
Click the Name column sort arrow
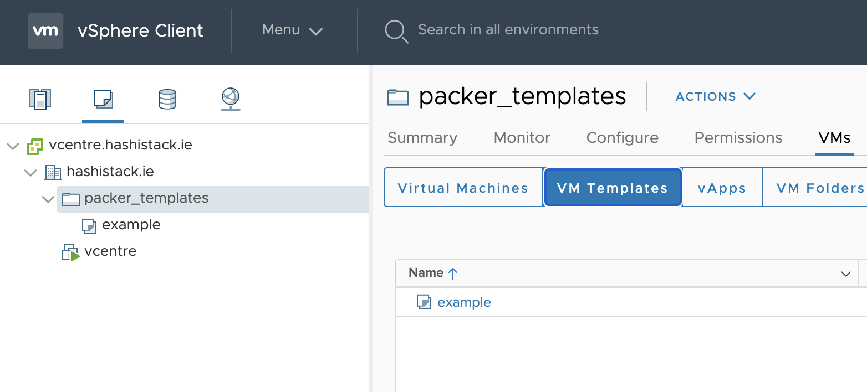(452, 273)
